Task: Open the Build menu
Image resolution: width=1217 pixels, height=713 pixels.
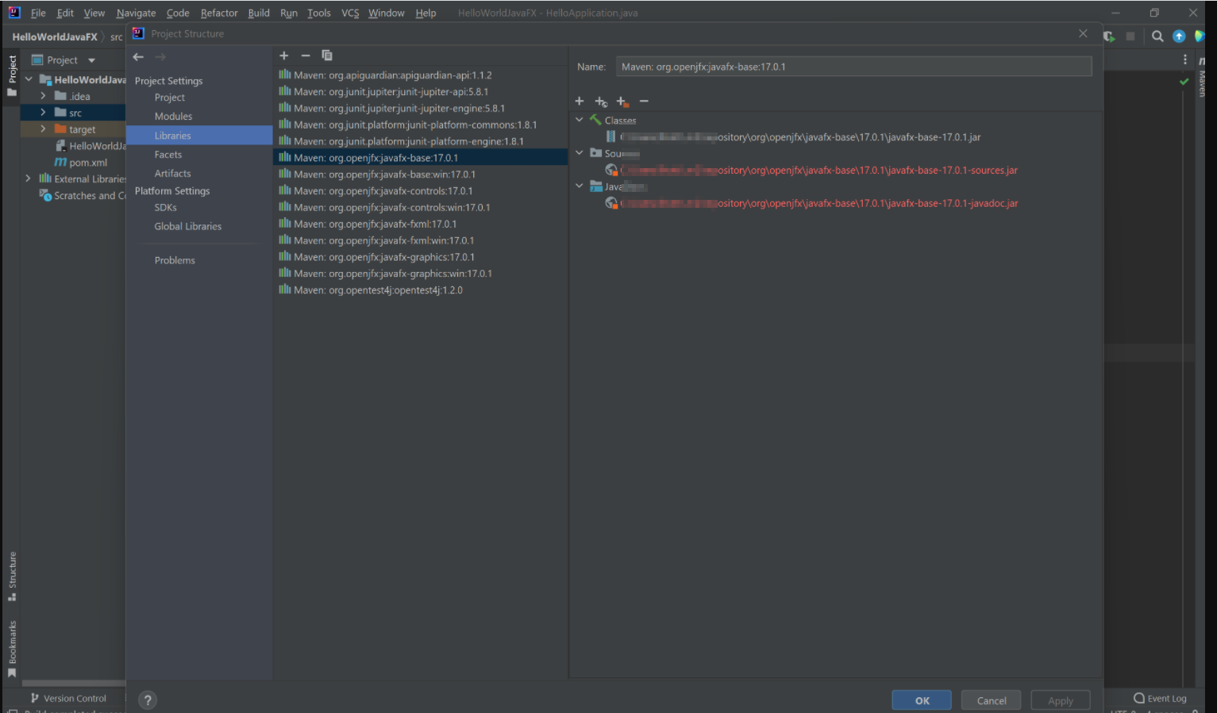Action: 259,13
